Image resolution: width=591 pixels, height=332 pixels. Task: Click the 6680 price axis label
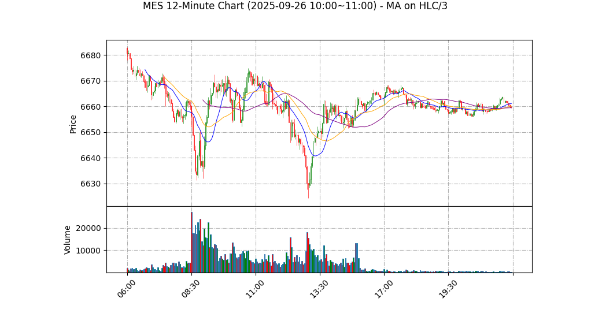tap(91, 55)
